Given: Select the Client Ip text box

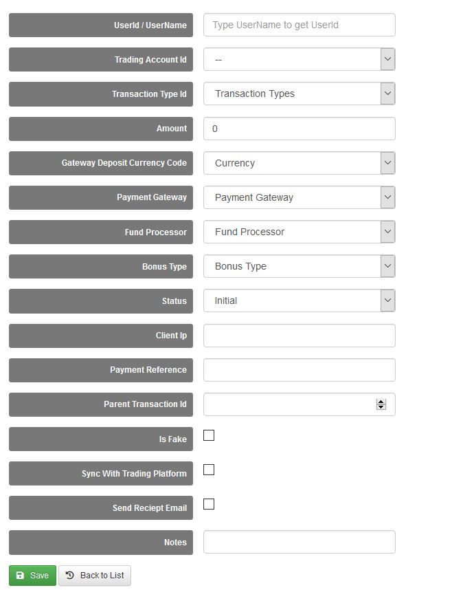Looking at the screenshot, I should pyautogui.click(x=299, y=336).
